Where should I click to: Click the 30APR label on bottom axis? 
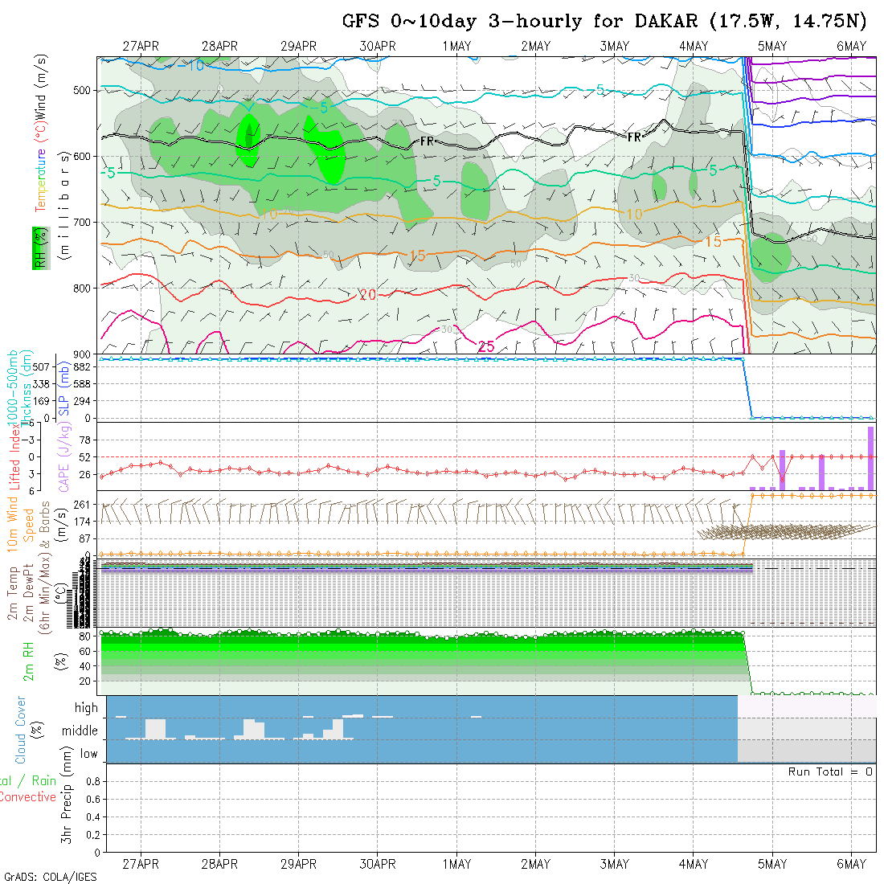(378, 864)
